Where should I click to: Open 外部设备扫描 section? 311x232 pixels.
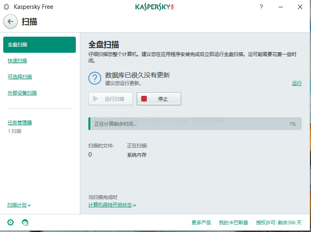[22, 93]
